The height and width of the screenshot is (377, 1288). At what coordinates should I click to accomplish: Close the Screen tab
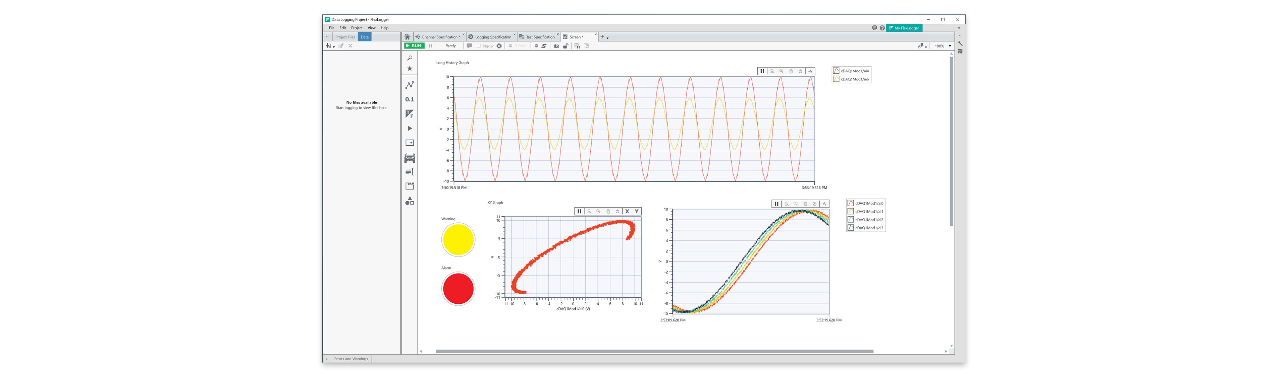(x=595, y=34)
